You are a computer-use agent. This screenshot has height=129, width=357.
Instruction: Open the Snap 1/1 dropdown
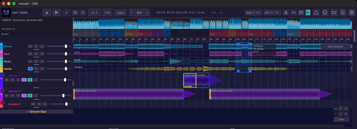tap(253, 13)
